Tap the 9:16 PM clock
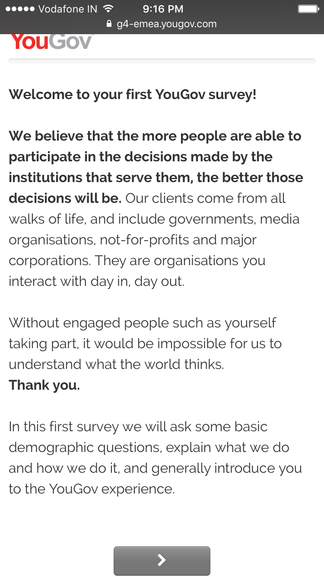The width and height of the screenshot is (324, 577). (163, 9)
